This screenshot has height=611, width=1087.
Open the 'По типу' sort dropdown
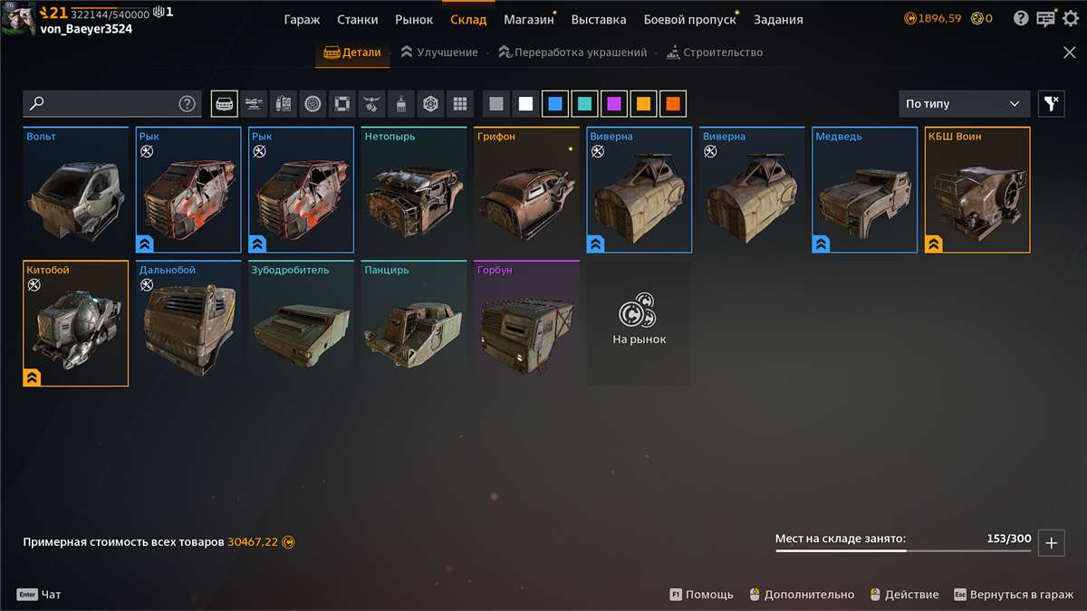[x=964, y=104]
